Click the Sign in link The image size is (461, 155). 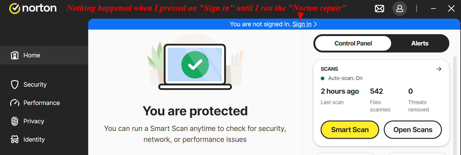302,24
